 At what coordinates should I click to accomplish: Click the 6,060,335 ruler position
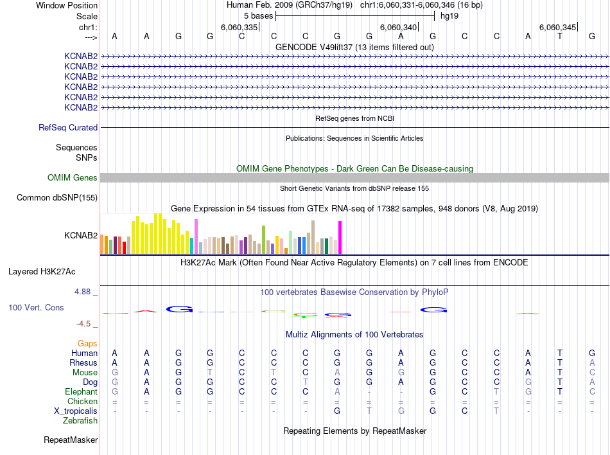coord(239,27)
